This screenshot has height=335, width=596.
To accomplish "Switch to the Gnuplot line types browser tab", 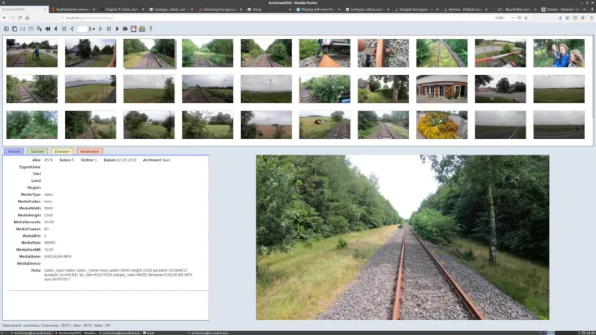I will tap(416, 9).
